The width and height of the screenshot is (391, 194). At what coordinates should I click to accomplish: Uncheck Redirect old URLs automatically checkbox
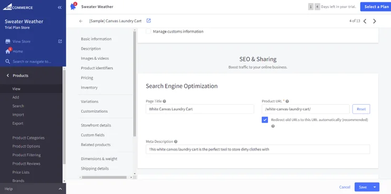click(x=265, y=120)
